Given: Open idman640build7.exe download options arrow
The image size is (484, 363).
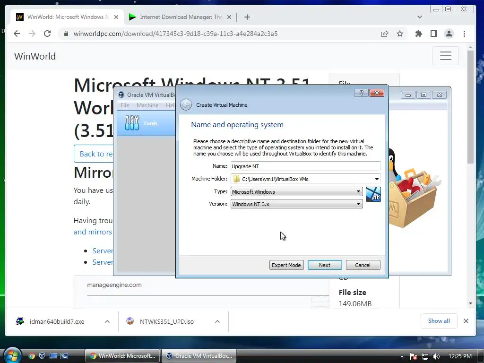Looking at the screenshot, I should pyautogui.click(x=107, y=321).
